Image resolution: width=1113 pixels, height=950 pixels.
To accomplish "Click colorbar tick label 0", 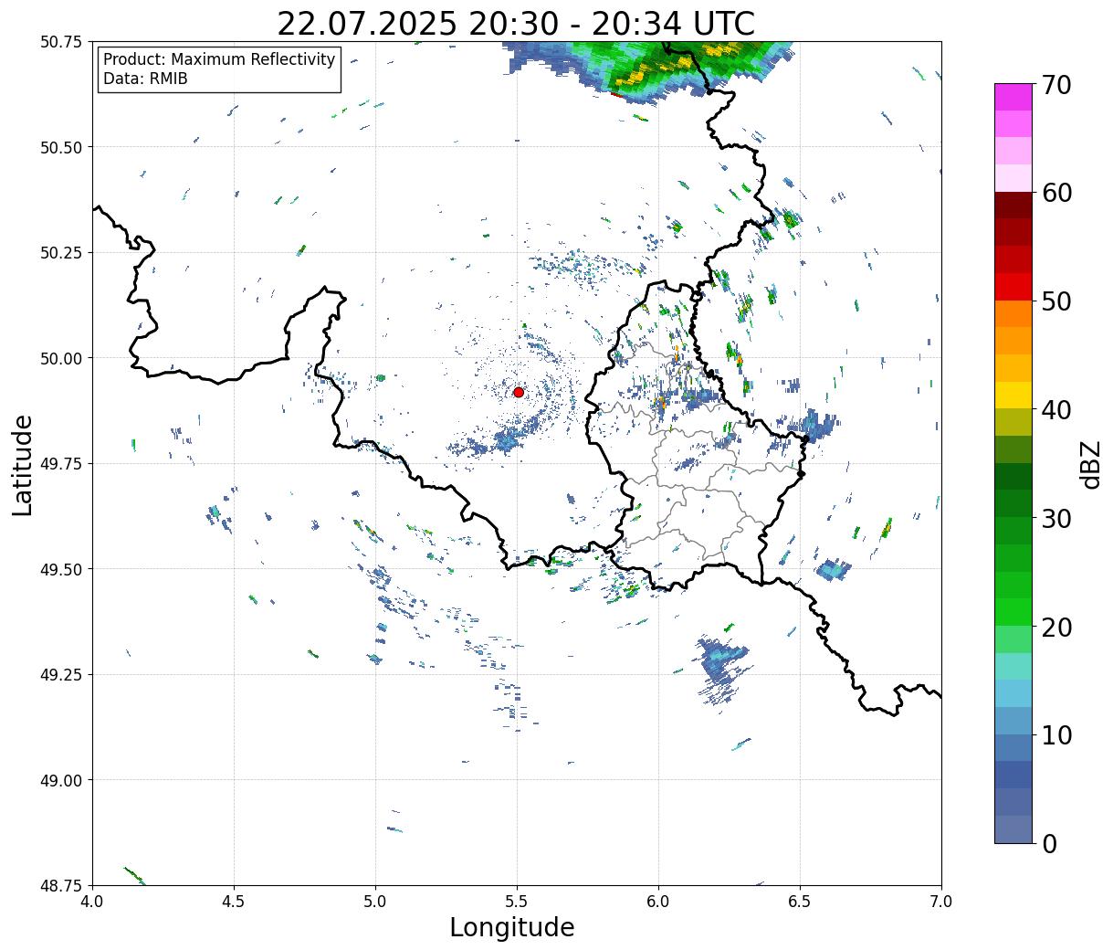I will click(x=1049, y=843).
